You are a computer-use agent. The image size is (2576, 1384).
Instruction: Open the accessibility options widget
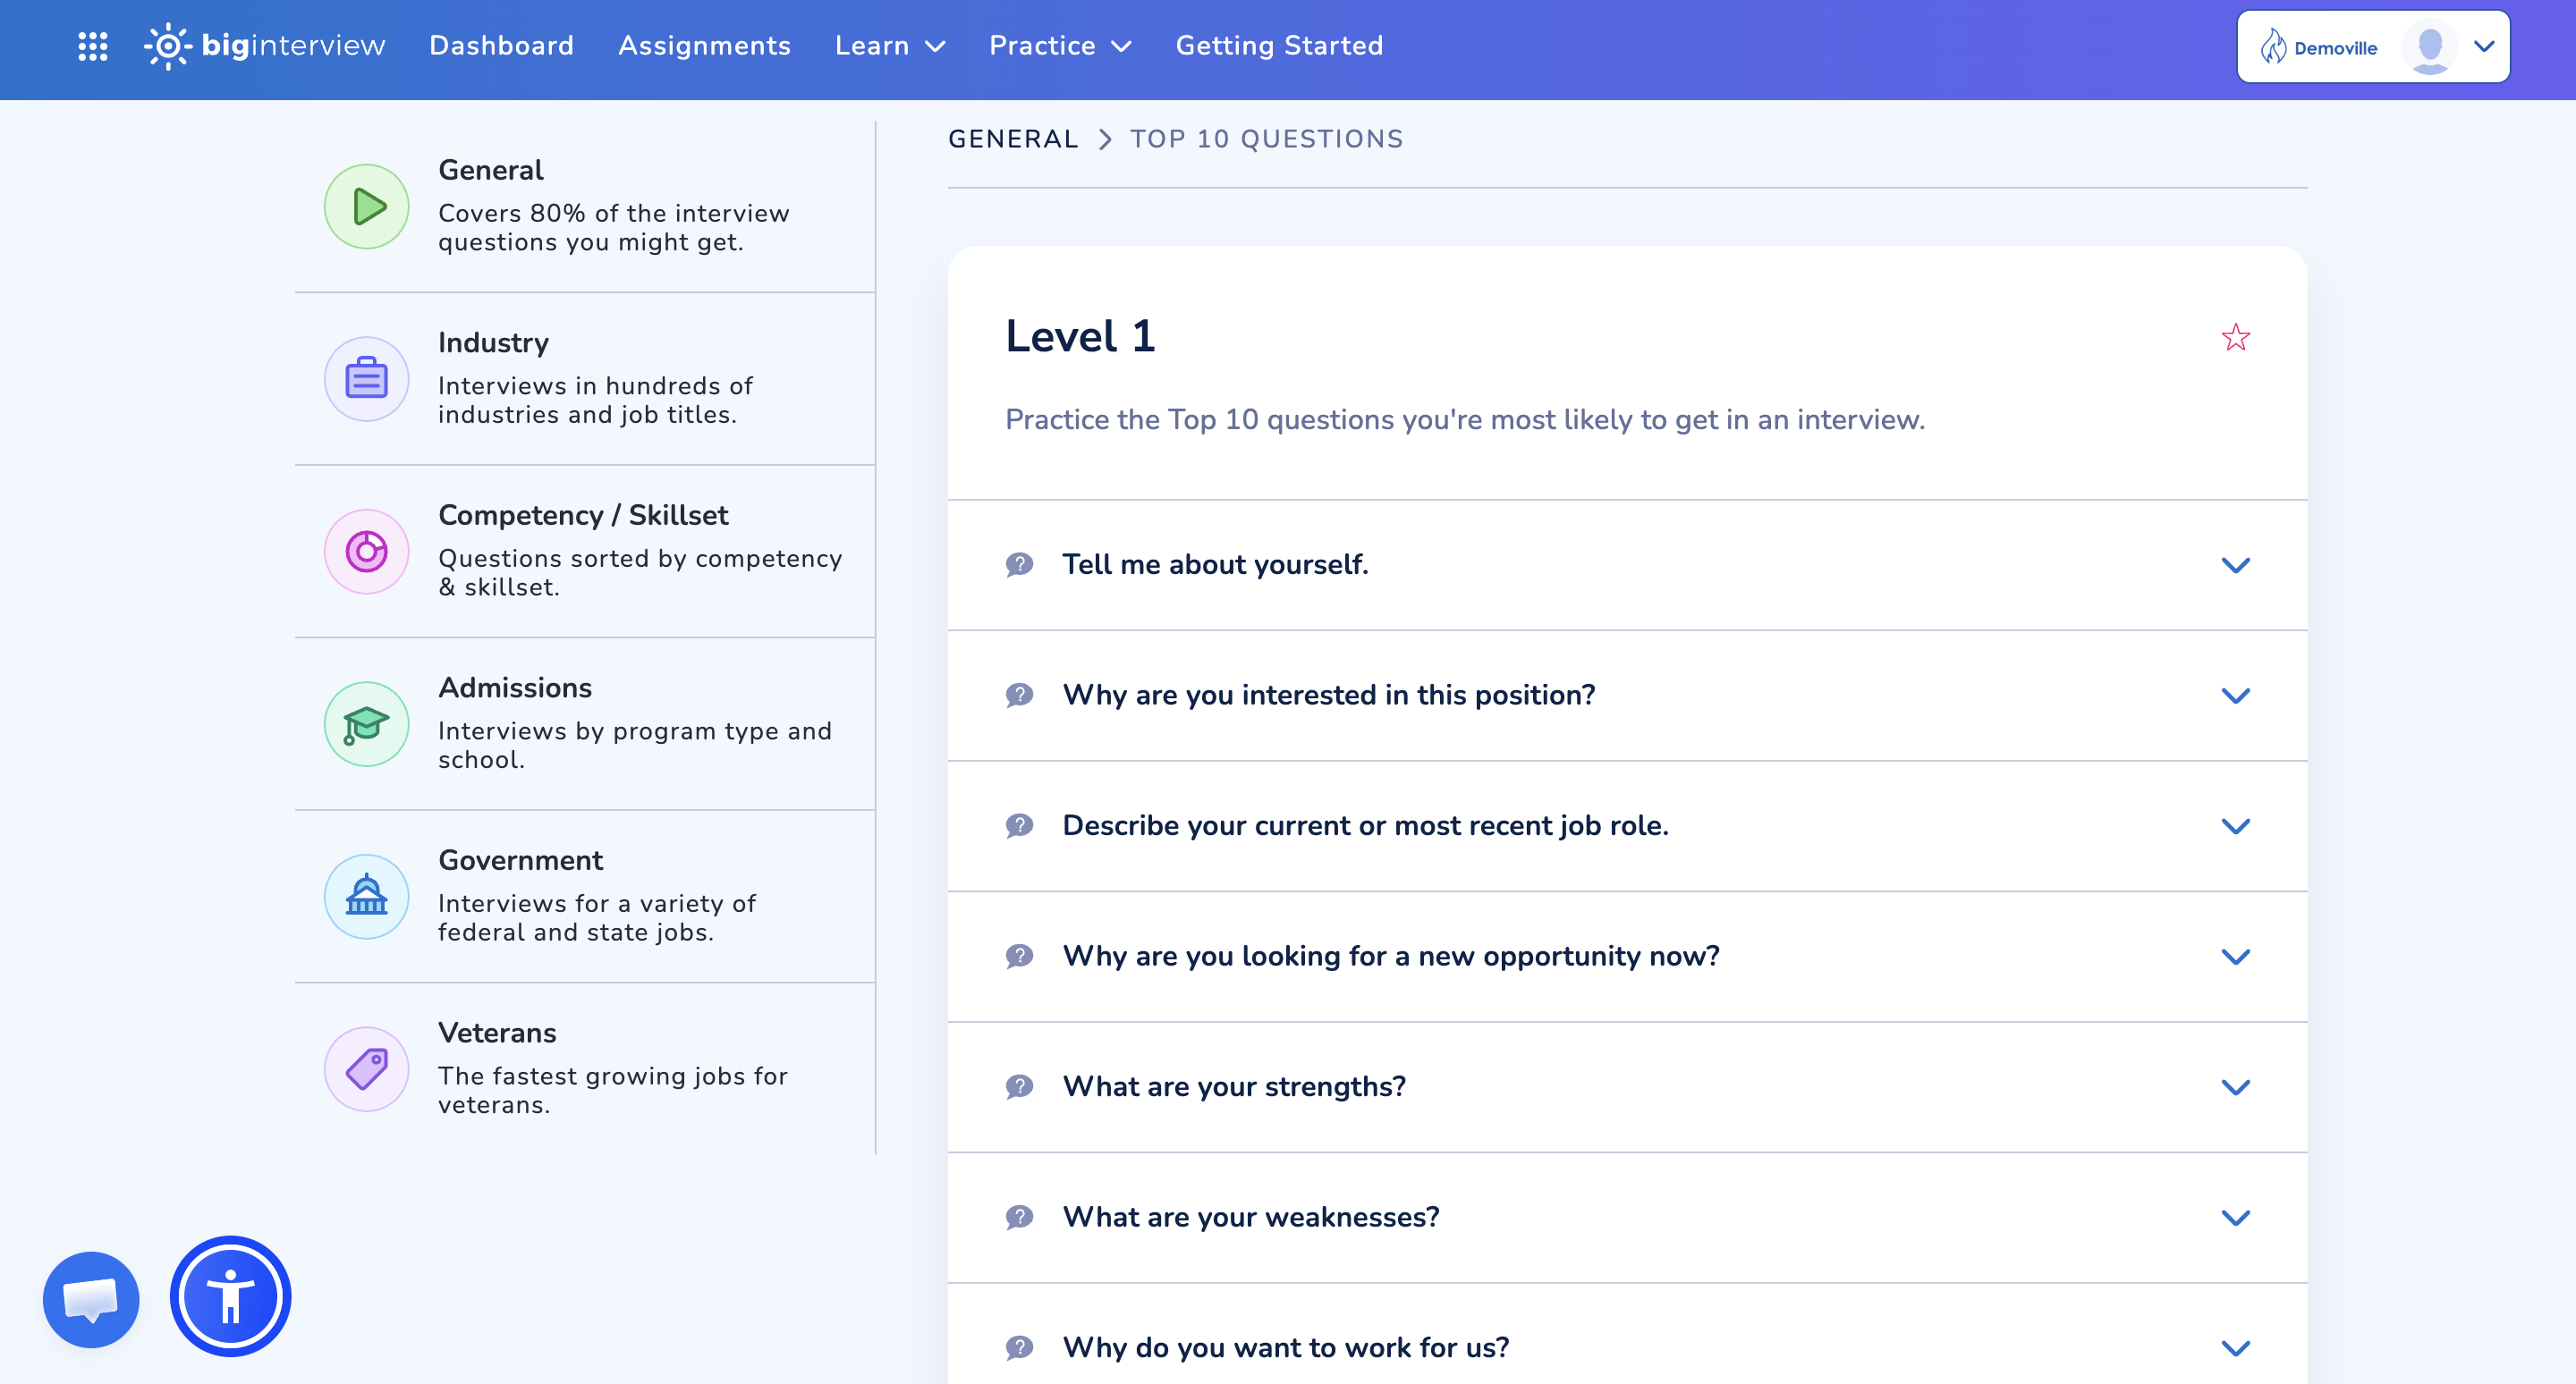coord(229,1296)
